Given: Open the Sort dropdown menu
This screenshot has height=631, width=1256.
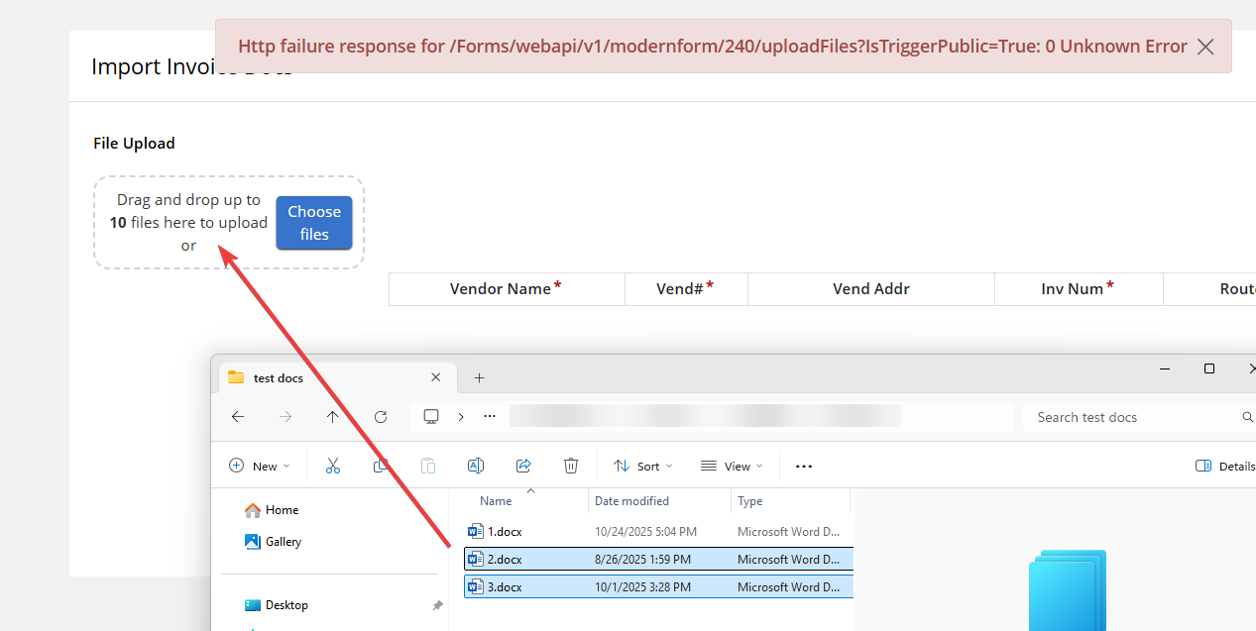Looking at the screenshot, I should pyautogui.click(x=642, y=466).
